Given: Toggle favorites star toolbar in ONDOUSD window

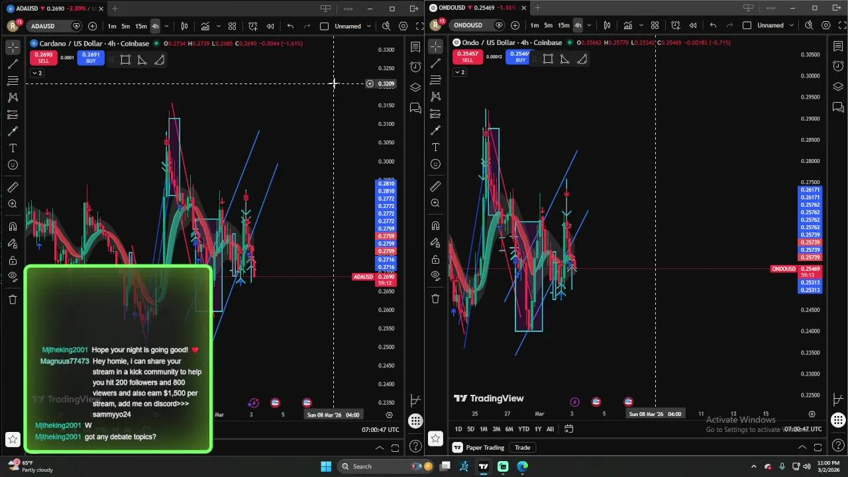Looking at the screenshot, I should [x=435, y=438].
